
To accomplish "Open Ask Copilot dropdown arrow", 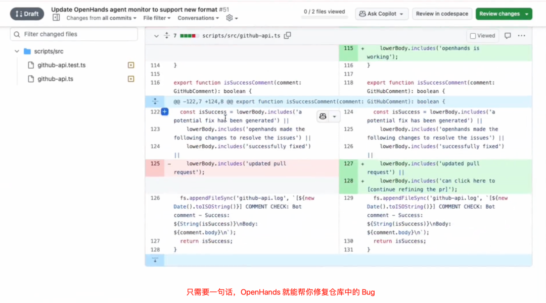I will [x=401, y=14].
